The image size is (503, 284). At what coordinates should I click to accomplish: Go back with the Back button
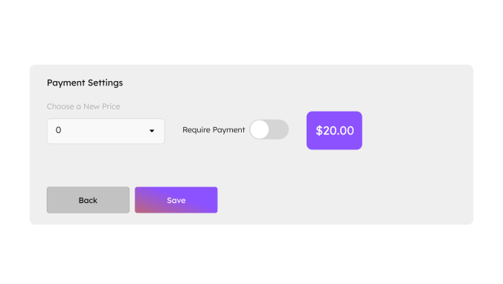(89, 200)
